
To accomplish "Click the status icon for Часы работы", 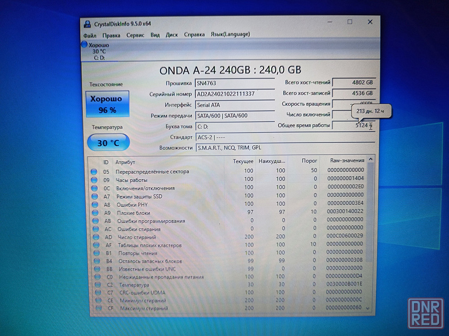I will (94, 180).
